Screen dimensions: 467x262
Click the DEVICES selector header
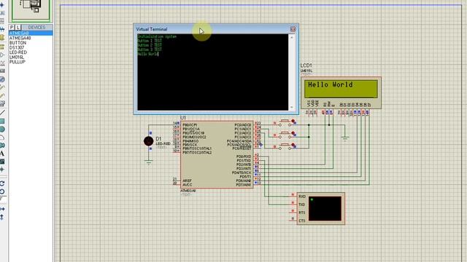pos(36,28)
